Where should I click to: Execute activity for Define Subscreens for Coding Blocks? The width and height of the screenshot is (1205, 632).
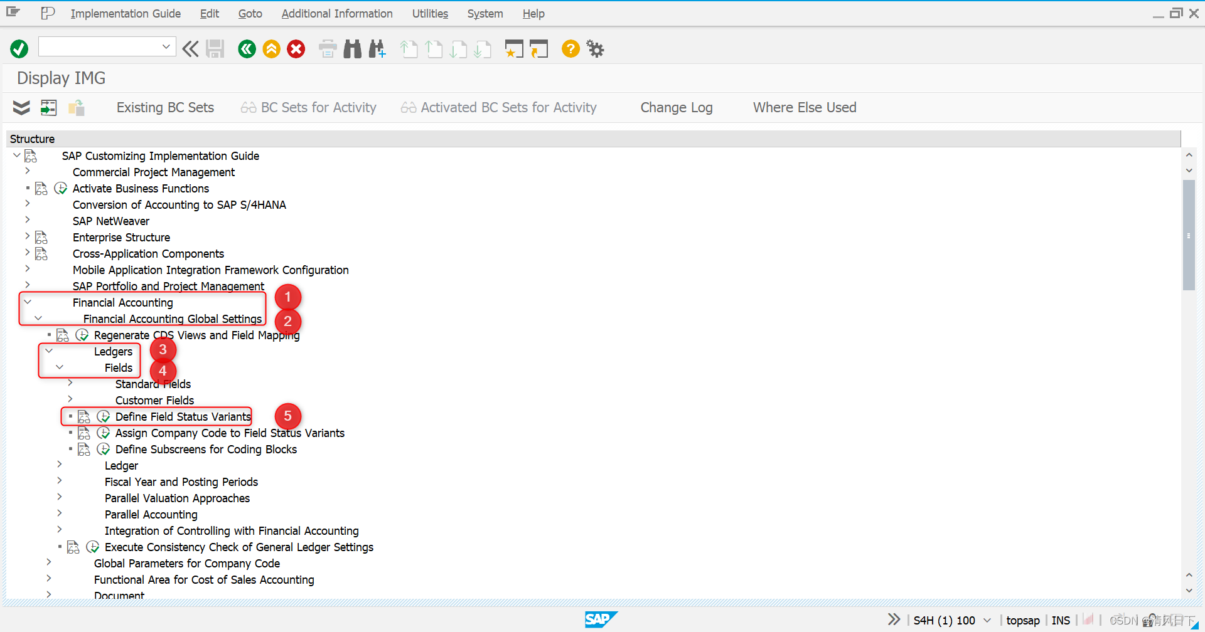coord(104,450)
